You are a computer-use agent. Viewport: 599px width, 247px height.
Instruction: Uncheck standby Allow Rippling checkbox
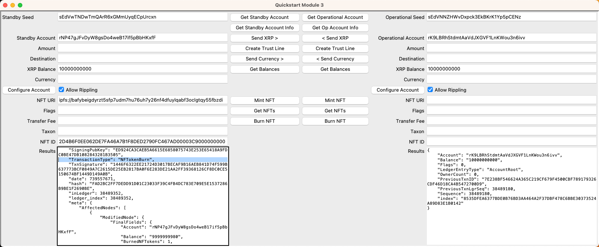(62, 90)
